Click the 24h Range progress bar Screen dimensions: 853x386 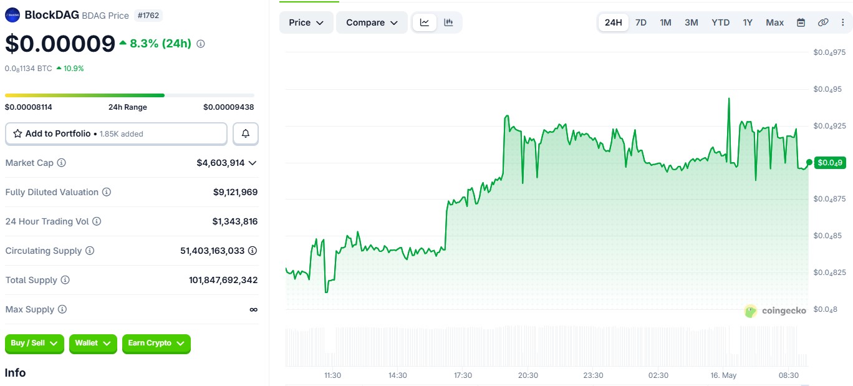(130, 95)
